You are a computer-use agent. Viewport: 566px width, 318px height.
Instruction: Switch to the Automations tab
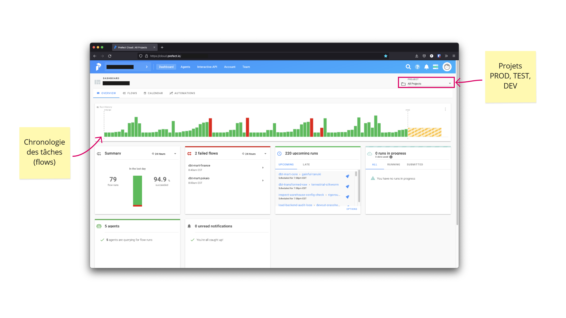[x=182, y=93]
